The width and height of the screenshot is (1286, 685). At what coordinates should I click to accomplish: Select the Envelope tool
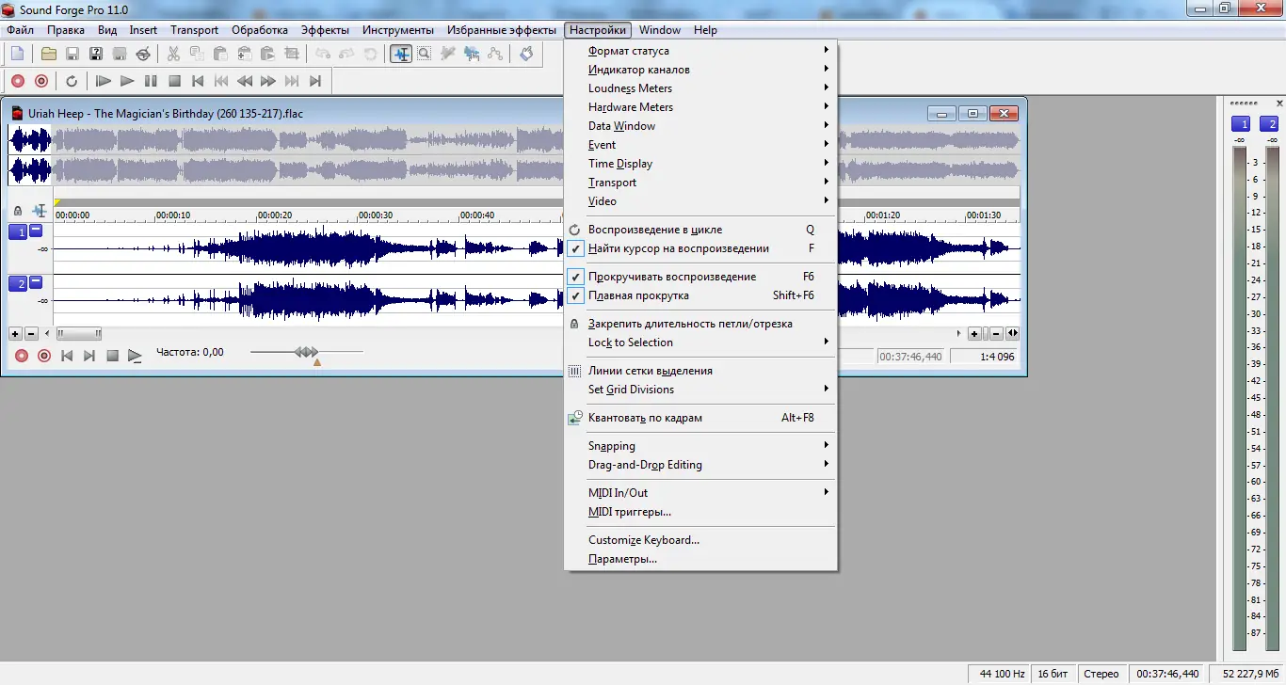tap(495, 54)
